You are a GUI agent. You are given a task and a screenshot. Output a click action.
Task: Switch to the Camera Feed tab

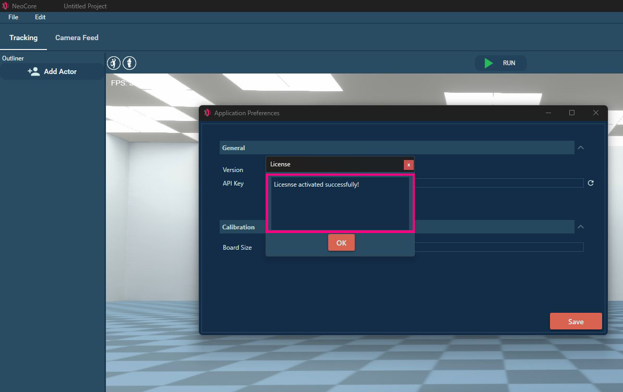tap(77, 38)
